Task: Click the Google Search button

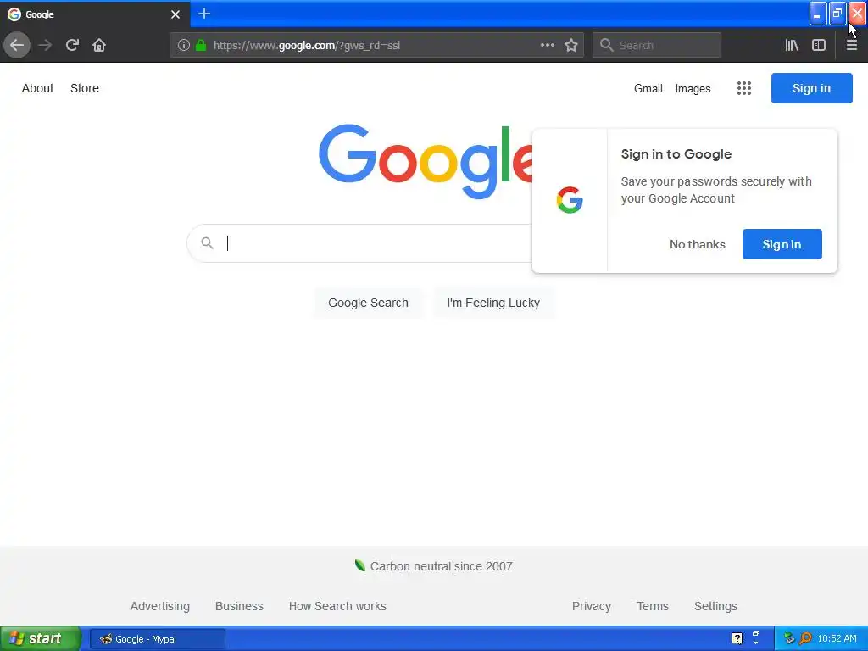Action: (x=368, y=303)
